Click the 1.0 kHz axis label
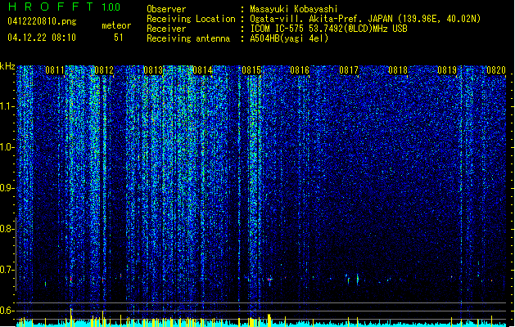The image size is (515, 327). coord(7,147)
